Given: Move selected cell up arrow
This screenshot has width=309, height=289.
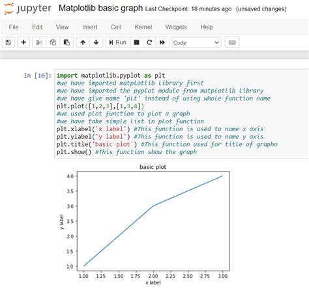Looking at the screenshot, I should pyautogui.click(x=83, y=42).
